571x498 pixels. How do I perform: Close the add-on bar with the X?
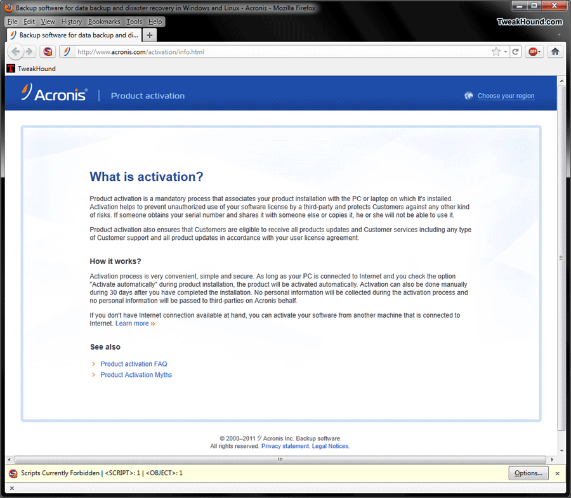click(x=11, y=488)
